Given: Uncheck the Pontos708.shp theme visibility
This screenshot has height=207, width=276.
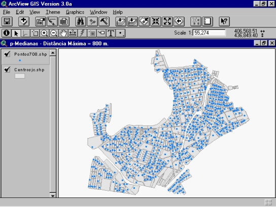Looking at the screenshot, I should click(x=7, y=54).
